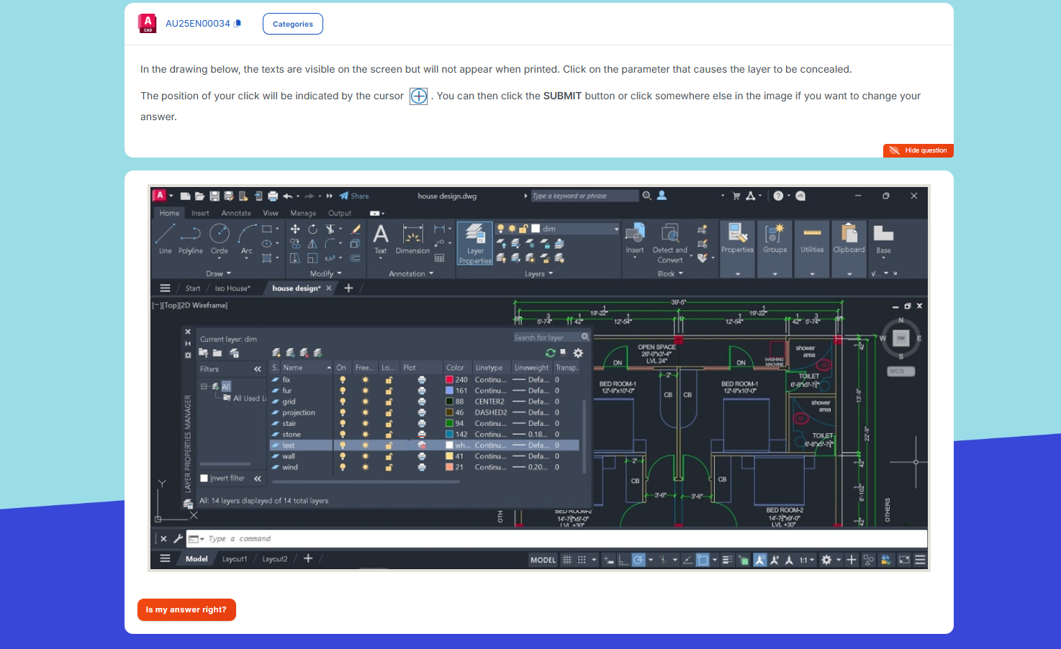The image size is (1061, 649).
Task: Click the Set Current layer icon with green check
Action: (x=317, y=353)
